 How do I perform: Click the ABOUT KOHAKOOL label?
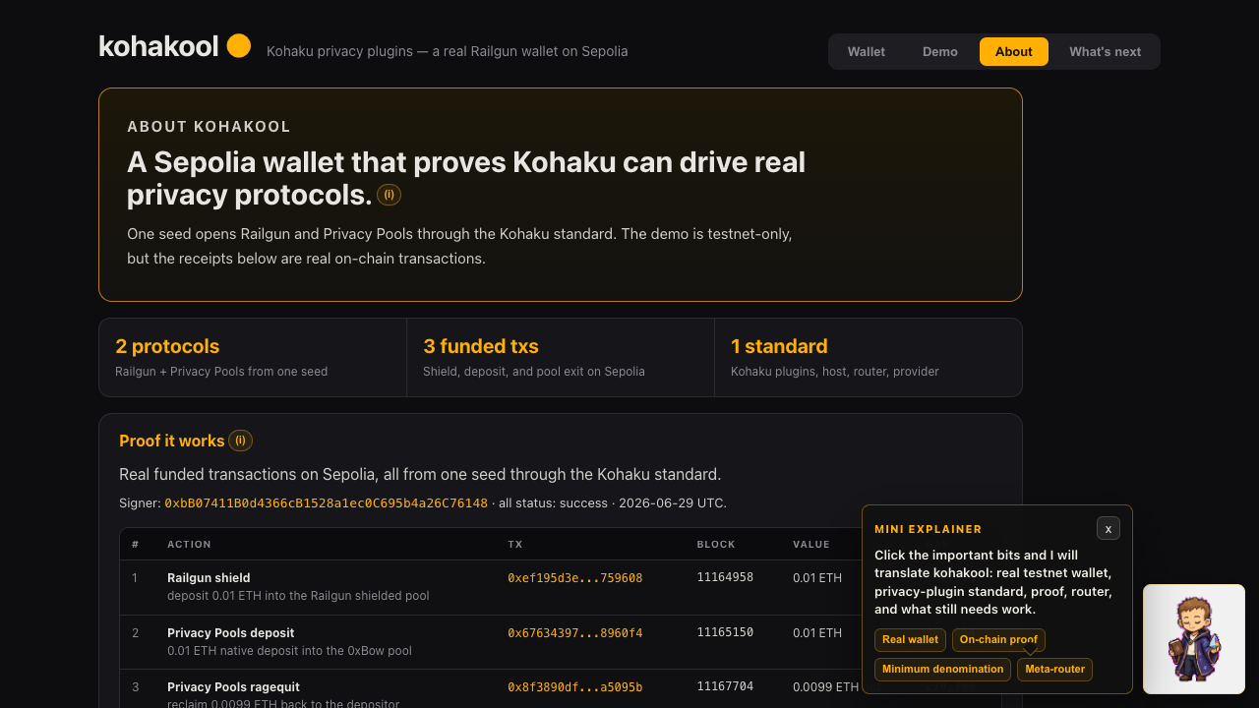pos(209,127)
